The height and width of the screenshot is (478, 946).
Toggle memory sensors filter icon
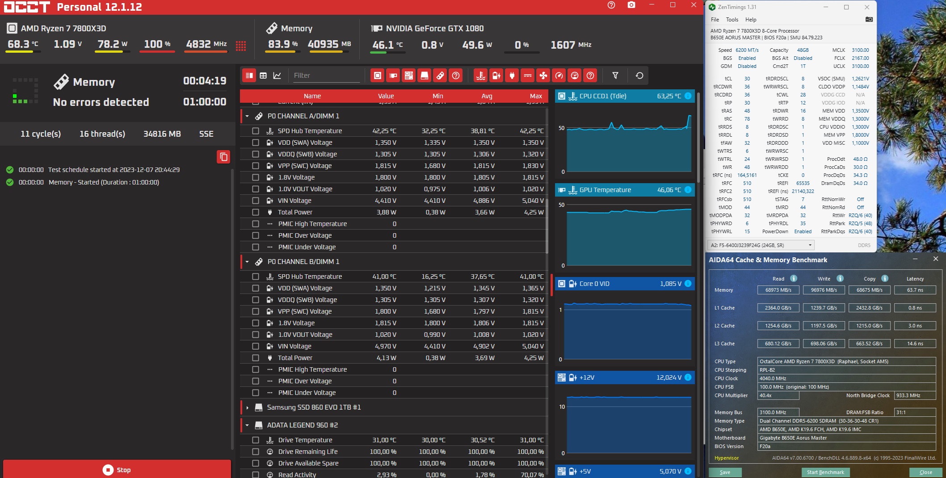click(x=440, y=75)
